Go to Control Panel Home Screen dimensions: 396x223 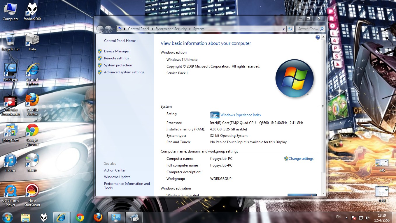120,41
